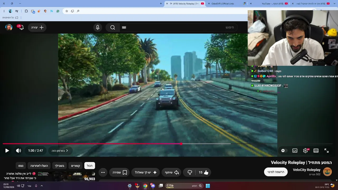The width and height of the screenshot is (338, 190).
Task: Click the YouTube search field
Action: (x=179, y=27)
